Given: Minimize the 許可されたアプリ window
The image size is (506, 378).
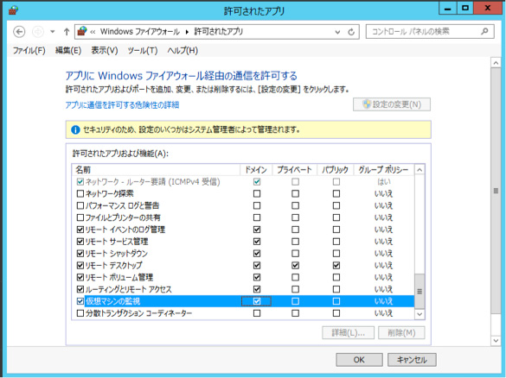Looking at the screenshot, I should coord(447,9).
